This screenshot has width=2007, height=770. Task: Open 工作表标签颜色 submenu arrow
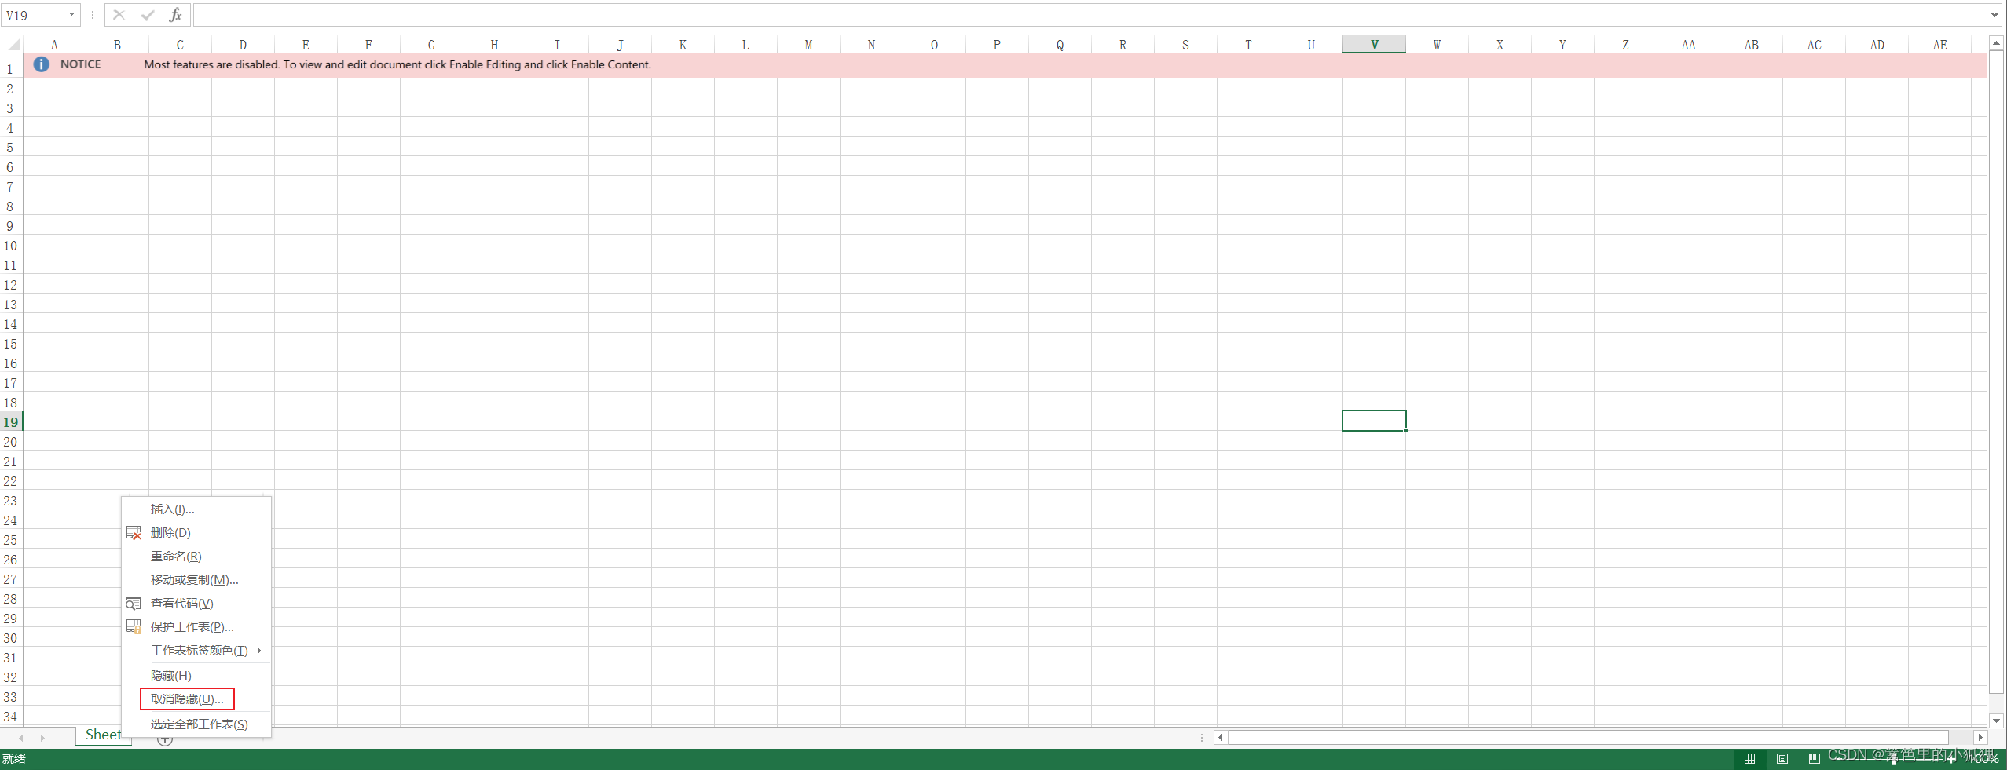tap(258, 651)
